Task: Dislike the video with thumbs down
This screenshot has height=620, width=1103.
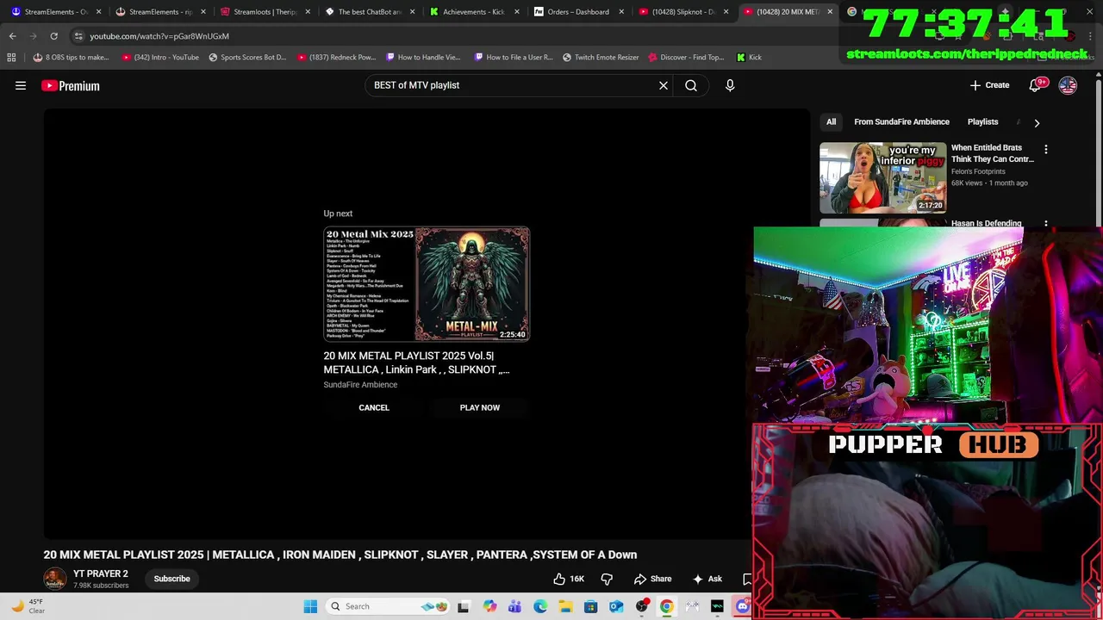Action: pos(607,579)
